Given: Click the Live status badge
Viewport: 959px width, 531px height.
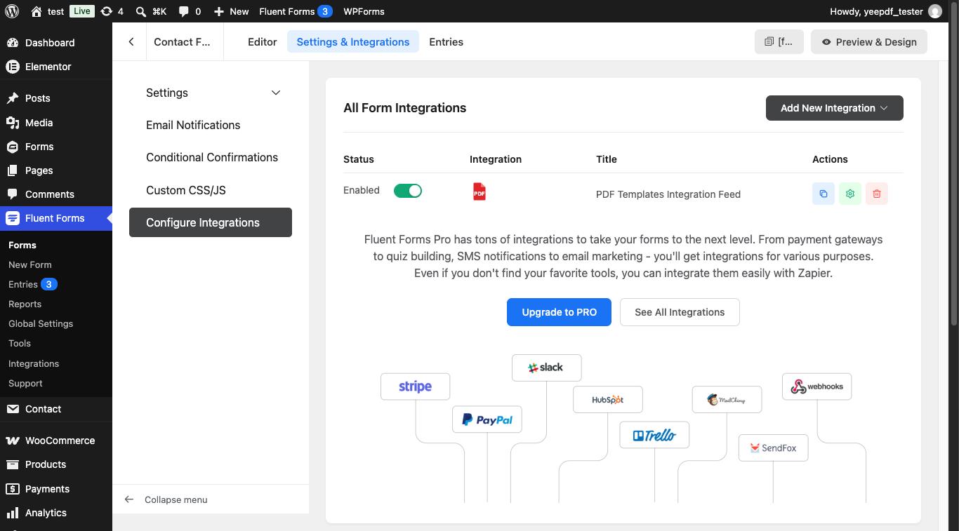Looking at the screenshot, I should (81, 11).
